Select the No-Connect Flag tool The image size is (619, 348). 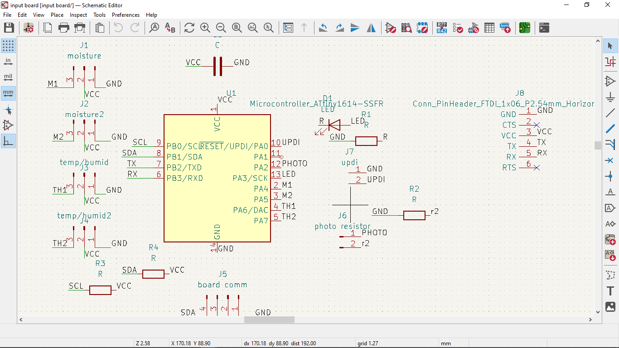(610, 160)
